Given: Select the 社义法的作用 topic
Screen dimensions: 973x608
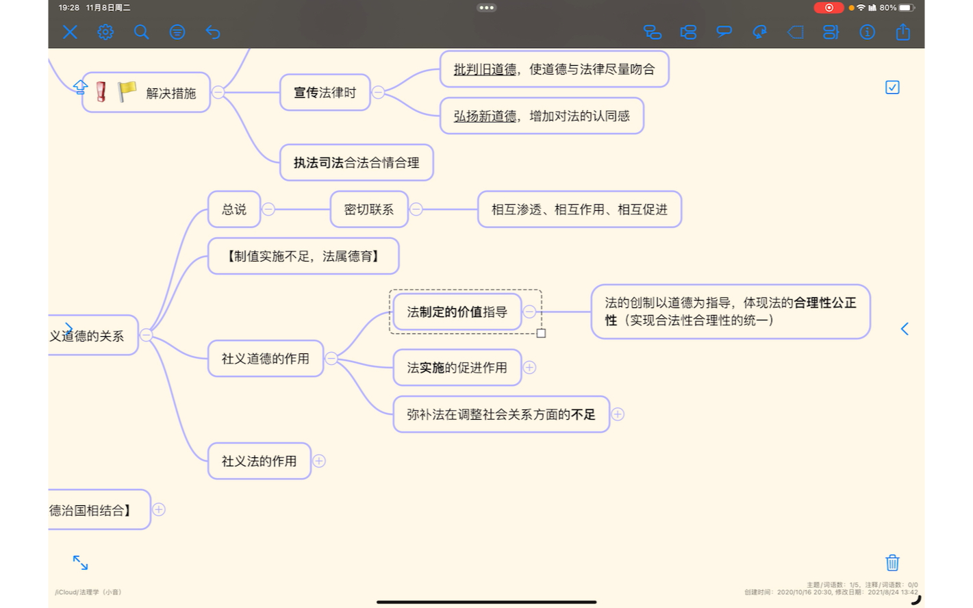Looking at the screenshot, I should tap(260, 461).
